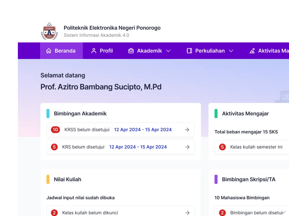289x216 pixels.
Task: Click Bimbingan Akademik card heading
Action: (80, 113)
